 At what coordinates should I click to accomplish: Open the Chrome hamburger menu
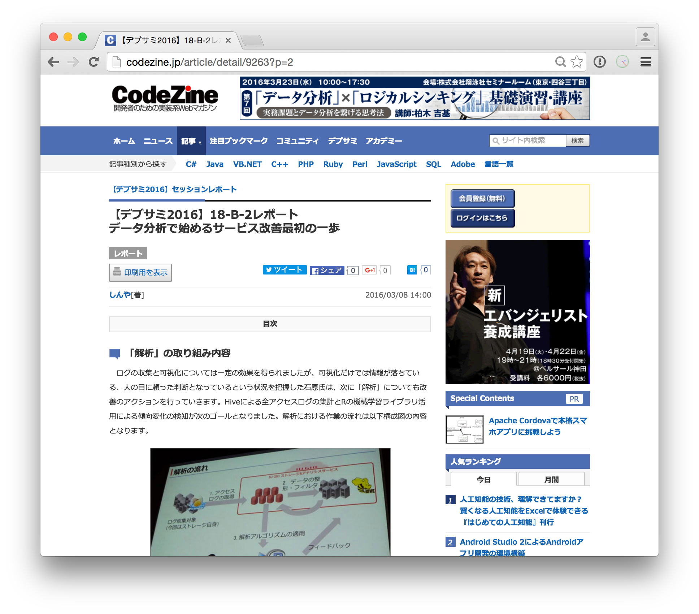tap(646, 62)
